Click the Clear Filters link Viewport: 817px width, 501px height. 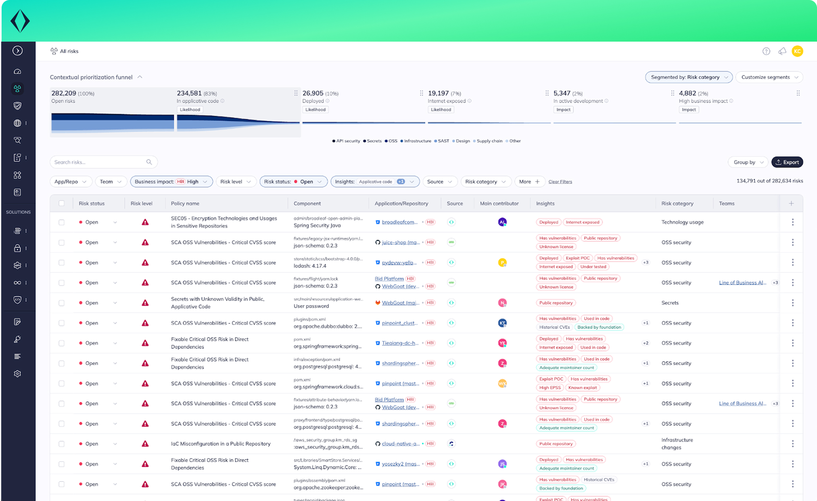(560, 182)
